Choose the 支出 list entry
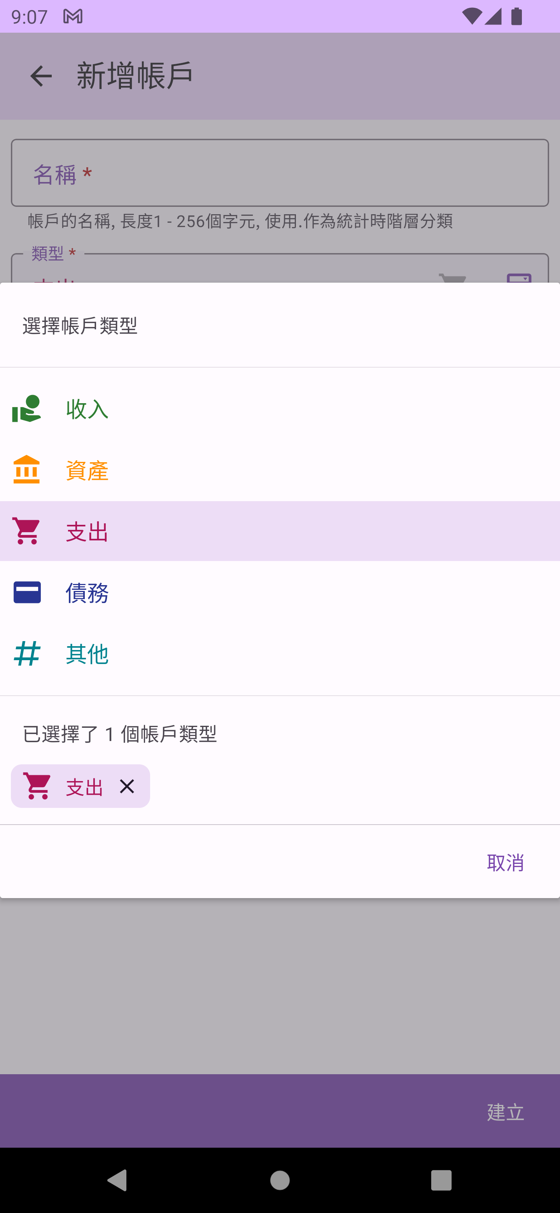 (87, 531)
